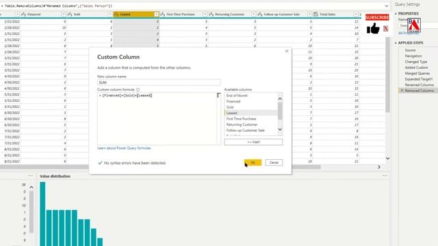Click the Financed column data type icon
The width and height of the screenshot is (438, 246).
24,14
